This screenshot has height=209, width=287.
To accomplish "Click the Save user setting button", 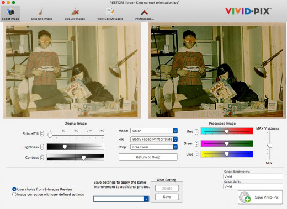I will [x=167, y=197].
